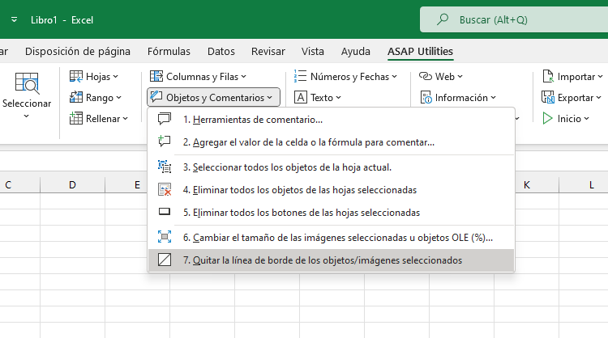Click the Rellenar fill icon
The image size is (608, 338).
click(76, 118)
